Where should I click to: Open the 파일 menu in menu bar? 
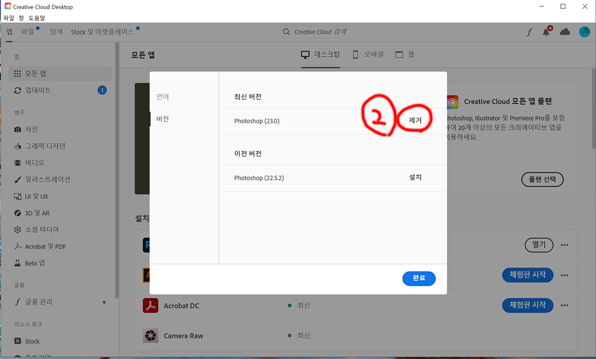click(9, 18)
